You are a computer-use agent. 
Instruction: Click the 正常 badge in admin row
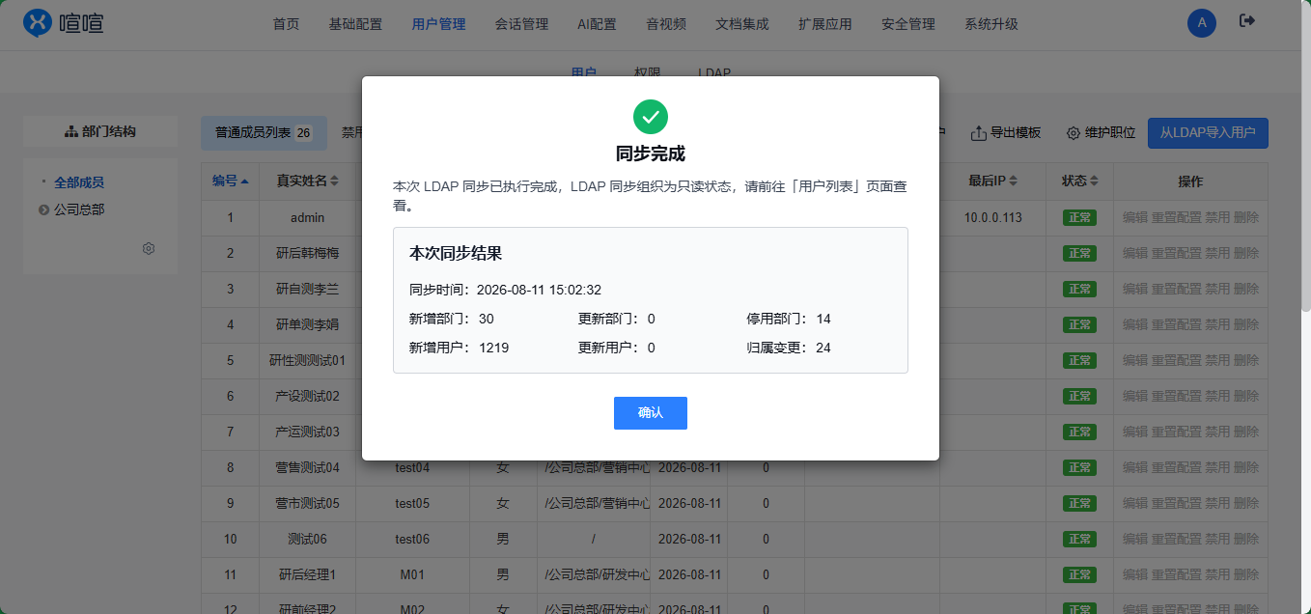pyautogui.click(x=1078, y=218)
